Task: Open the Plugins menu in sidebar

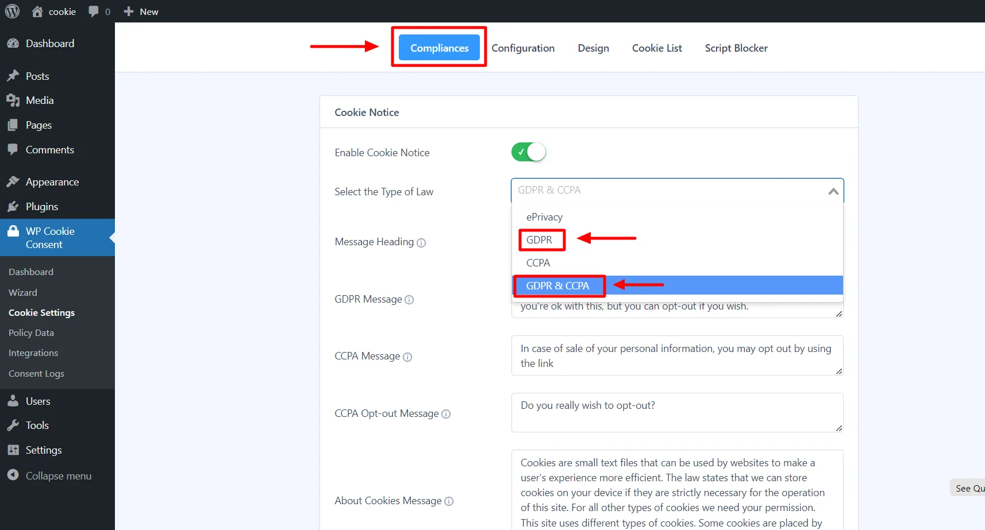Action: (x=41, y=207)
